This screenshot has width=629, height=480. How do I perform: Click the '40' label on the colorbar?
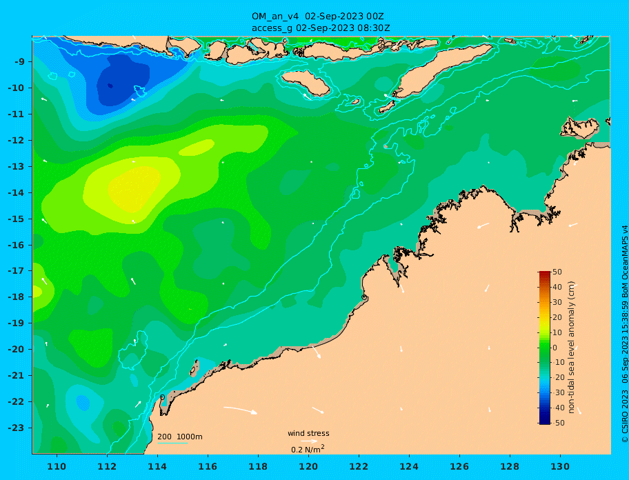(x=557, y=287)
